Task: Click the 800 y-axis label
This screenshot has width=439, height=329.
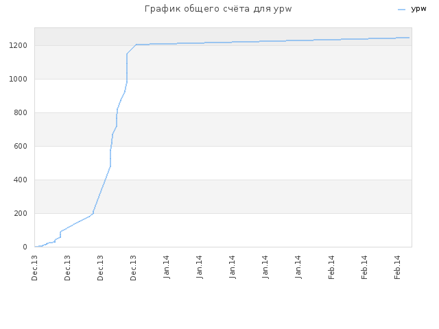Action: point(21,112)
